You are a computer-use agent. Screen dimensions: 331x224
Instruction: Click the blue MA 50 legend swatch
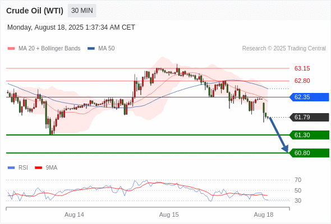[x=91, y=49]
